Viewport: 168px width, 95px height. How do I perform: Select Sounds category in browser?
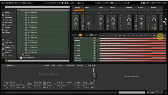7,12
